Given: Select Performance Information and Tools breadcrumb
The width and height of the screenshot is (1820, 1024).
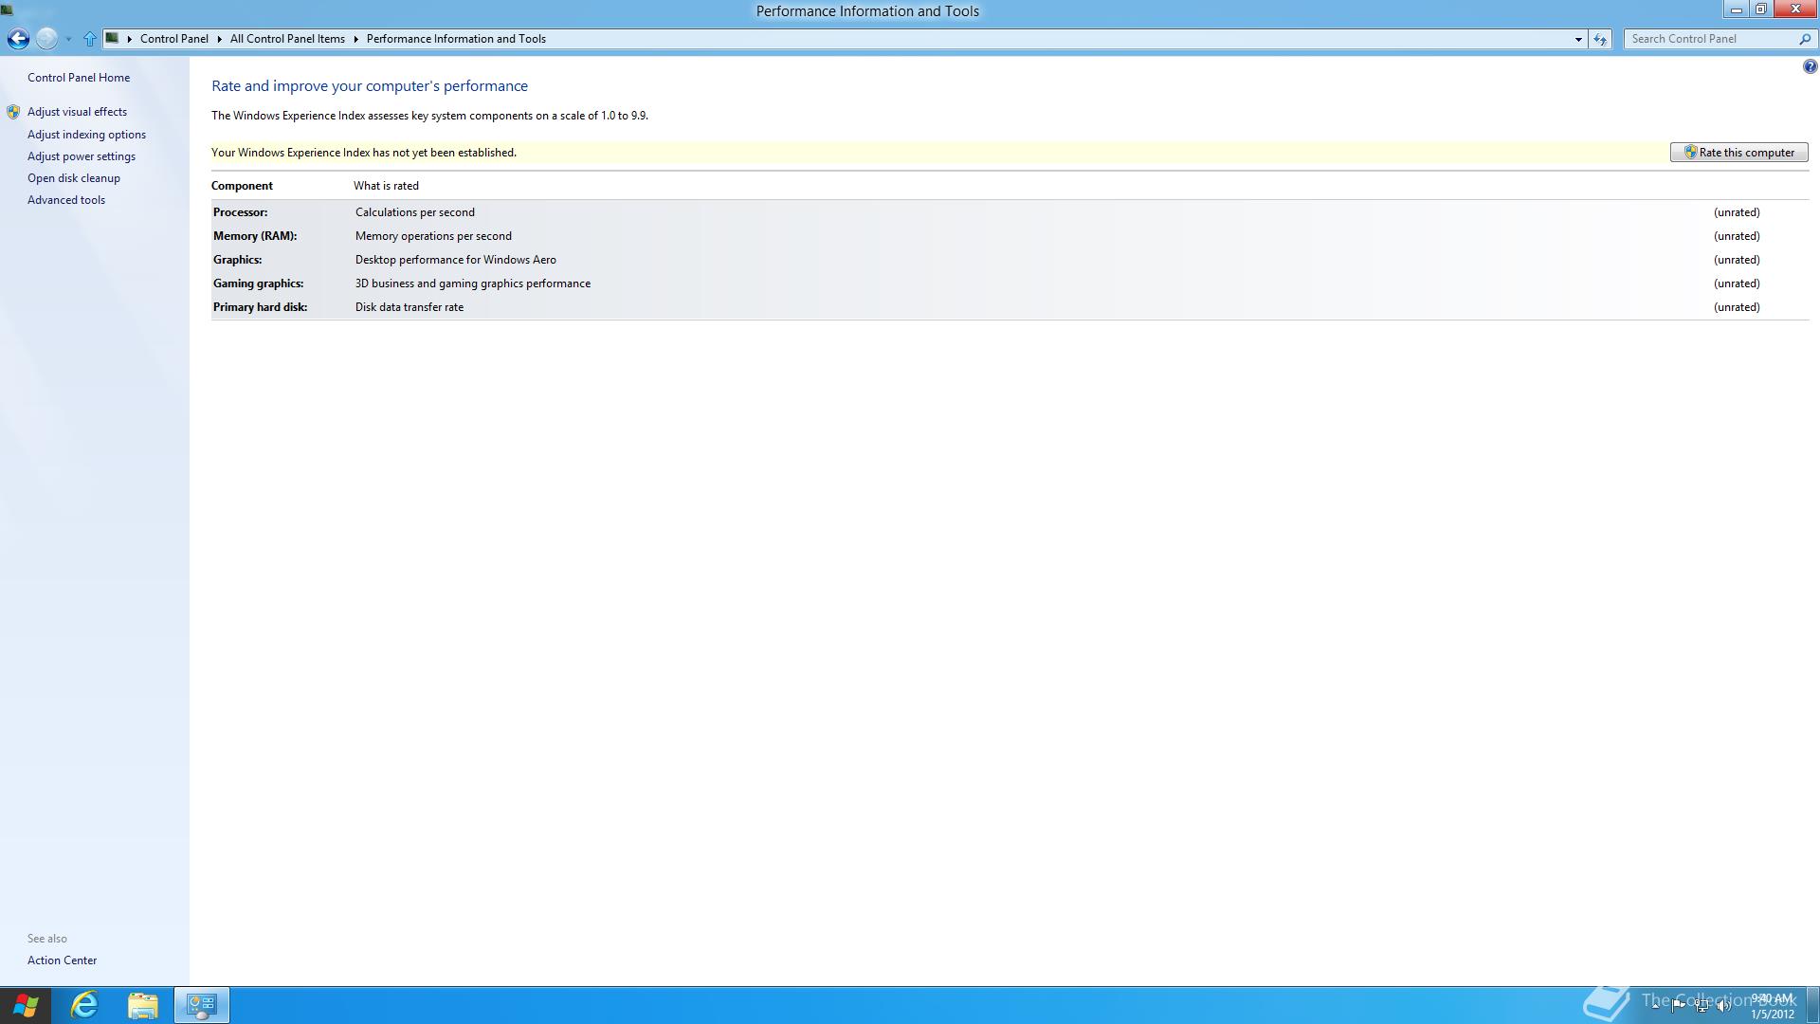Looking at the screenshot, I should (x=456, y=39).
